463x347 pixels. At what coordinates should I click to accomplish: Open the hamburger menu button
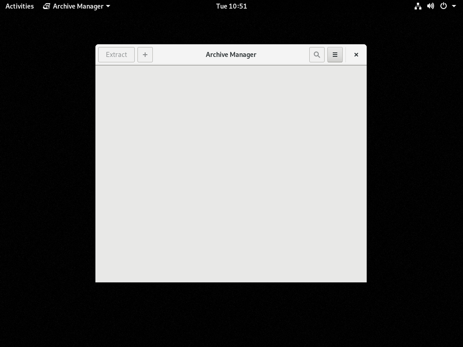(x=335, y=55)
